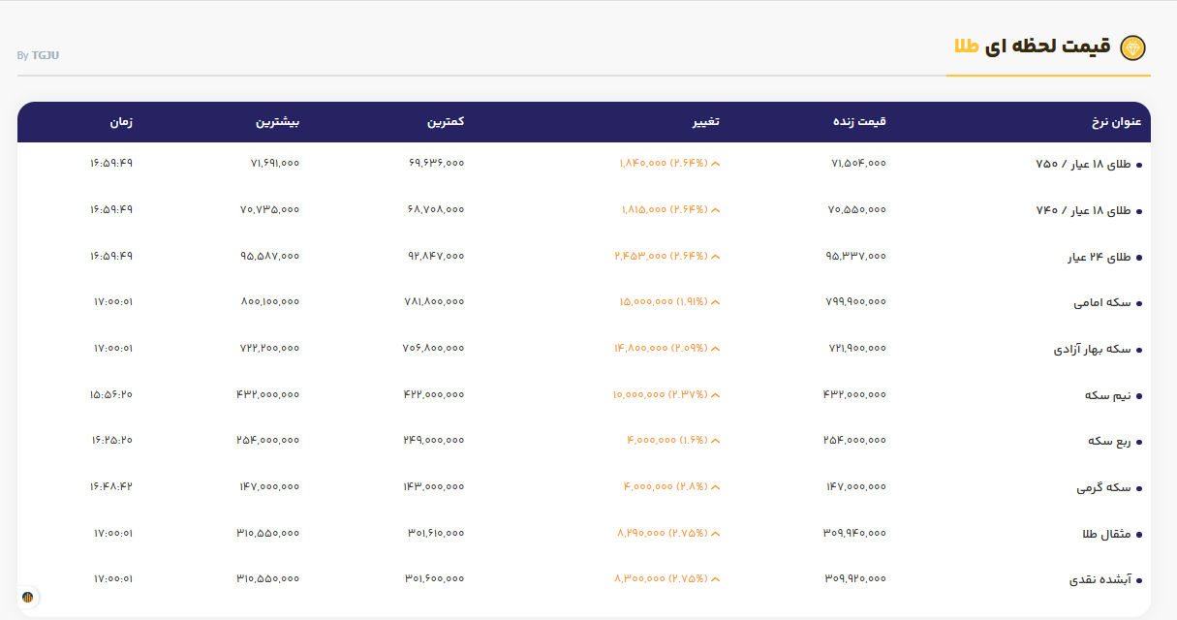Open نیم سکه rate title
Viewport: 1177px width, 620px height.
tap(1108, 395)
